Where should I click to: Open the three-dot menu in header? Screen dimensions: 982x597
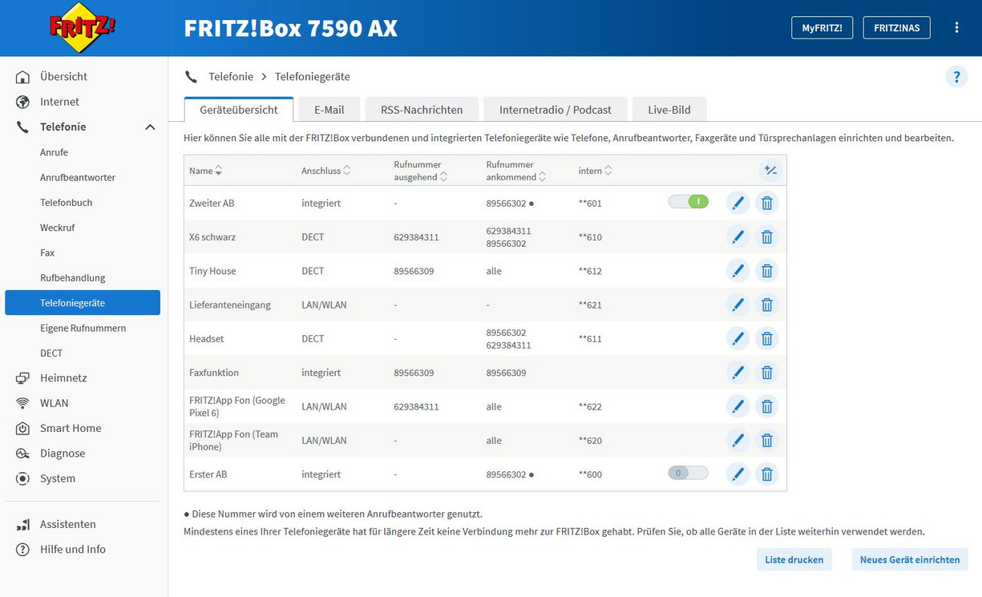coord(956,27)
